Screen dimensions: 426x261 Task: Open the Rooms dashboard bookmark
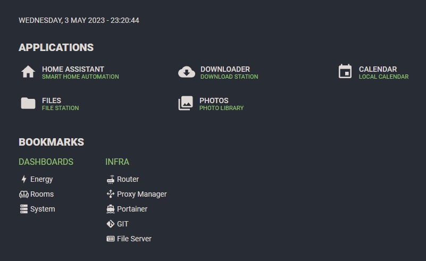click(x=42, y=194)
